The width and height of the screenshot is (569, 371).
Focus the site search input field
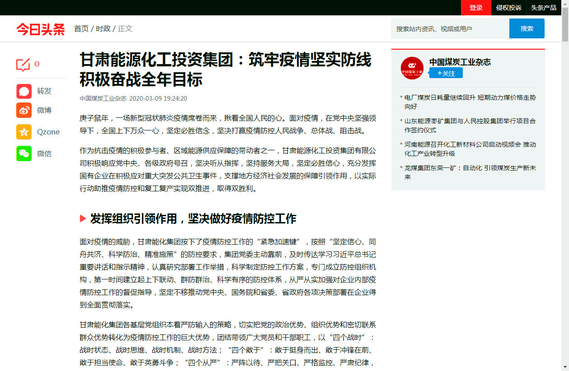450,29
